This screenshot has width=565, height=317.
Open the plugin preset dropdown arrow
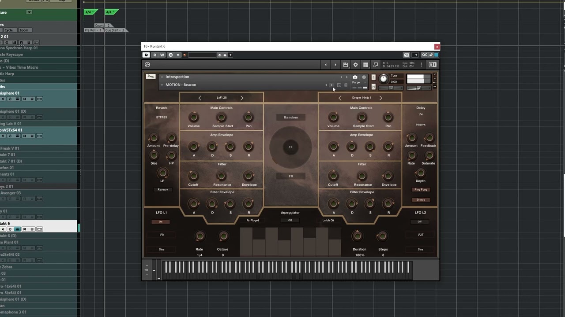coord(230,55)
